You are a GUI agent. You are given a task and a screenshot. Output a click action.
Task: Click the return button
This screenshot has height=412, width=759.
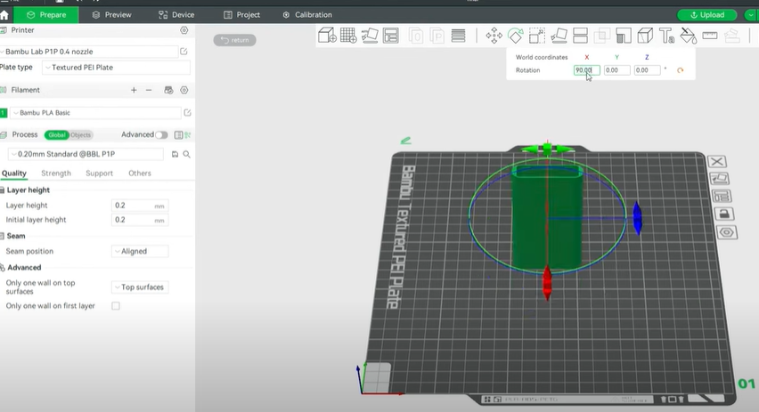(235, 40)
